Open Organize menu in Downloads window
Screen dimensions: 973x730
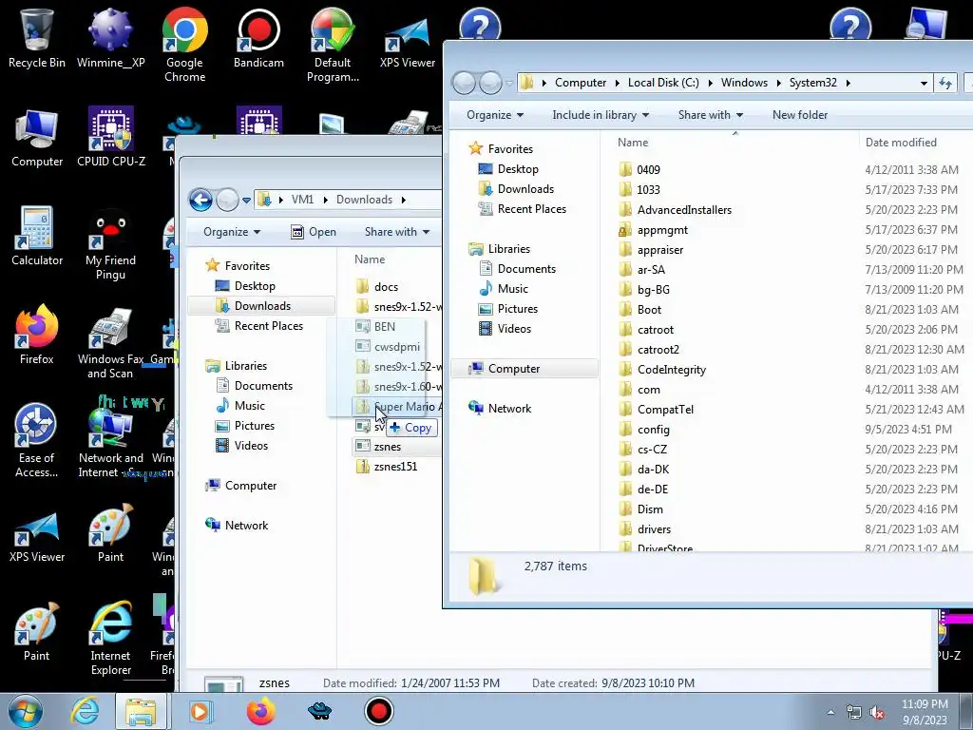(x=232, y=232)
